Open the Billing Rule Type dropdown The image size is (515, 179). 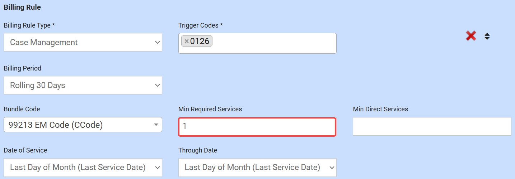pos(83,42)
